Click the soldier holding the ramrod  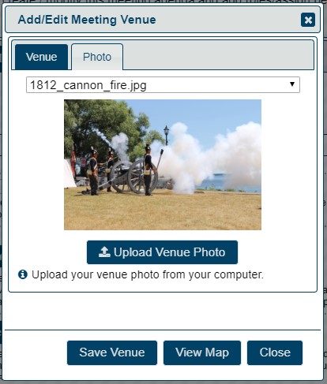pyautogui.click(x=148, y=171)
